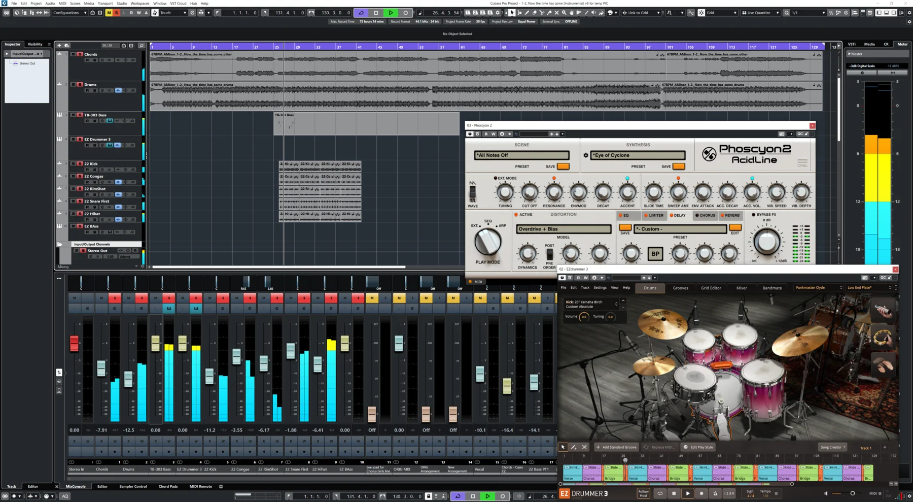913x502 pixels.
Task: Open the Bandmate tab in EZdrummer
Action: coord(772,288)
